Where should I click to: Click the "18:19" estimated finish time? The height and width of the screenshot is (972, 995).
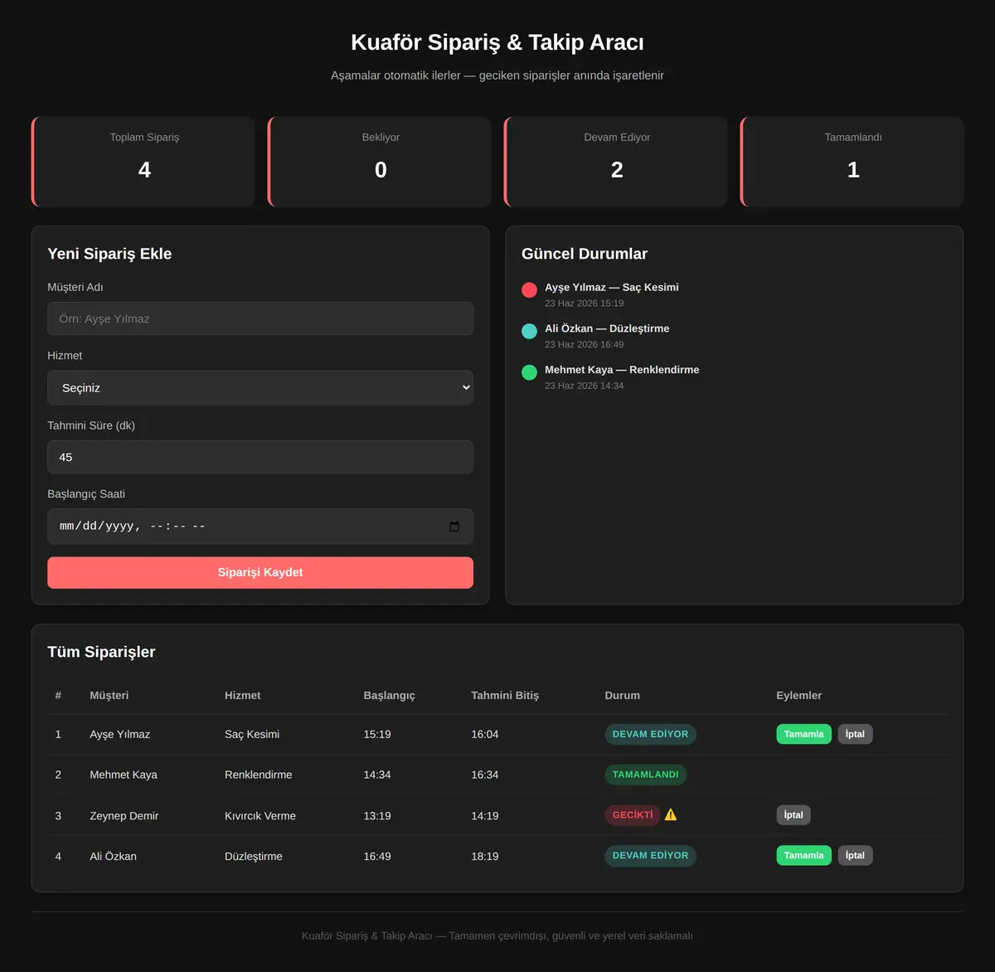point(485,857)
